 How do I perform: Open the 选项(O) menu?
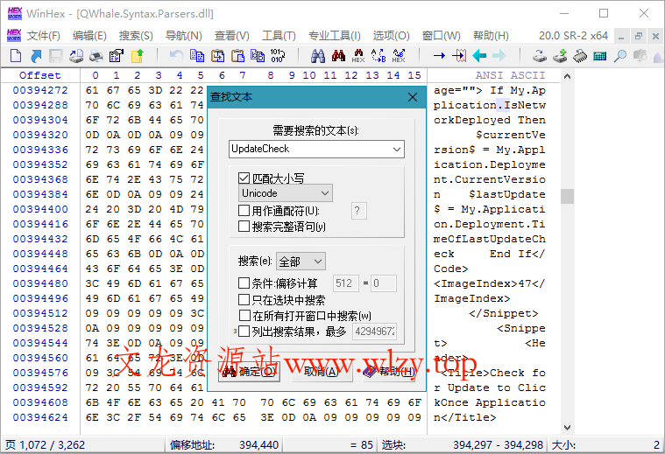[x=391, y=36]
